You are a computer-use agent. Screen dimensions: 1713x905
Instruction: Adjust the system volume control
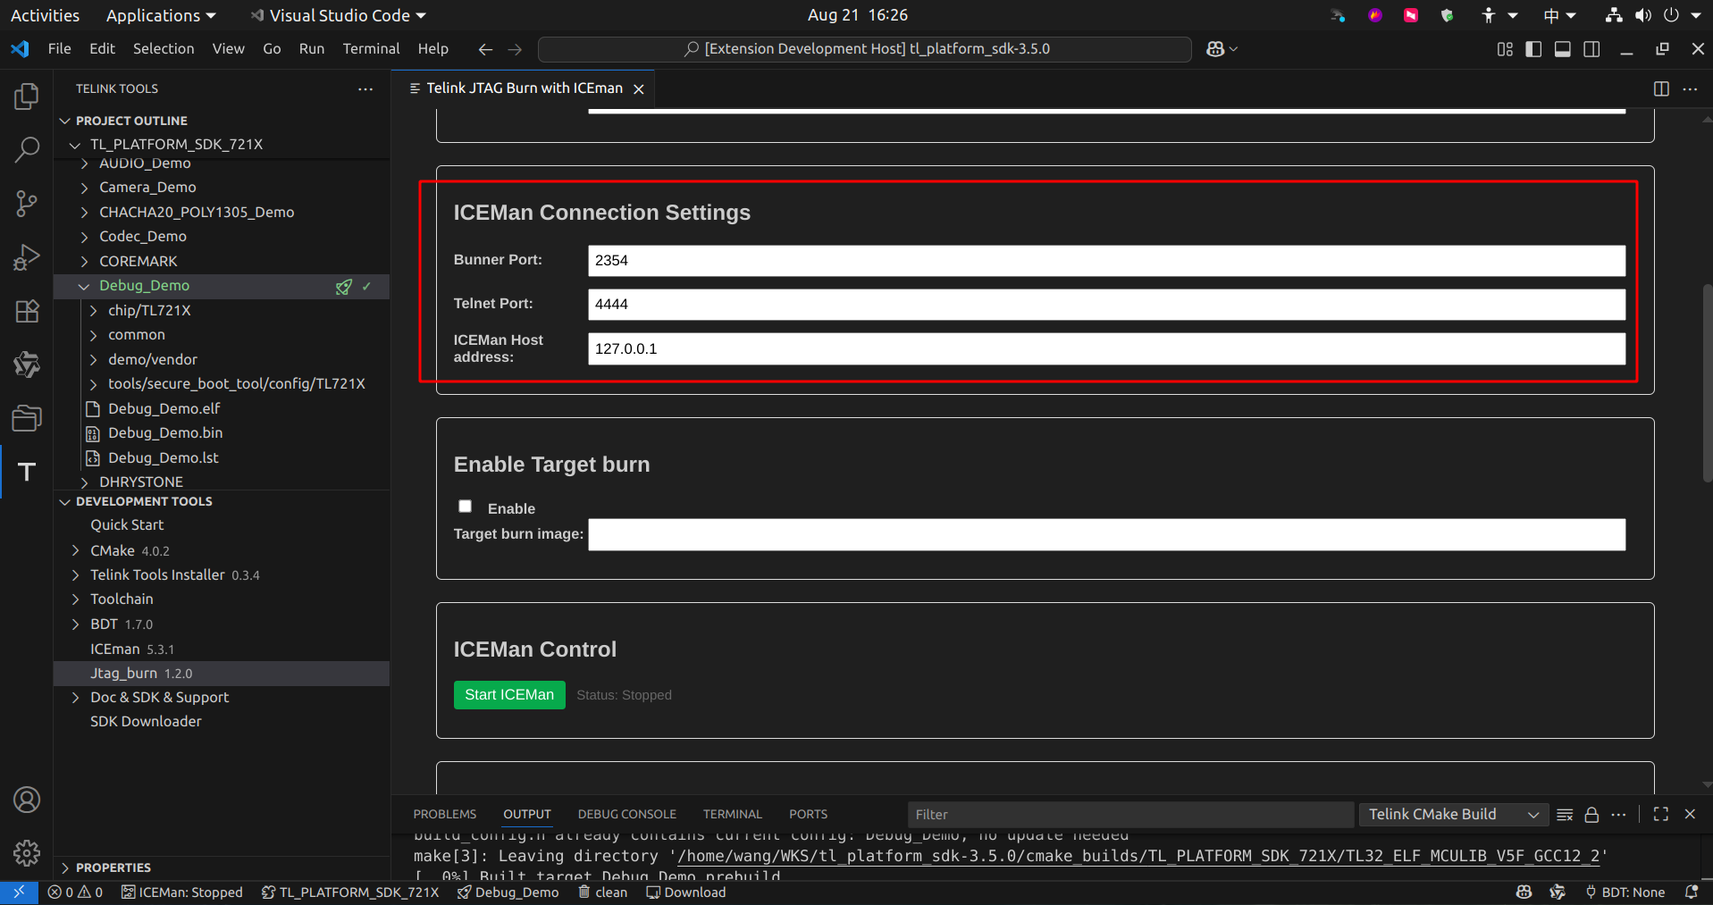[x=1642, y=14]
